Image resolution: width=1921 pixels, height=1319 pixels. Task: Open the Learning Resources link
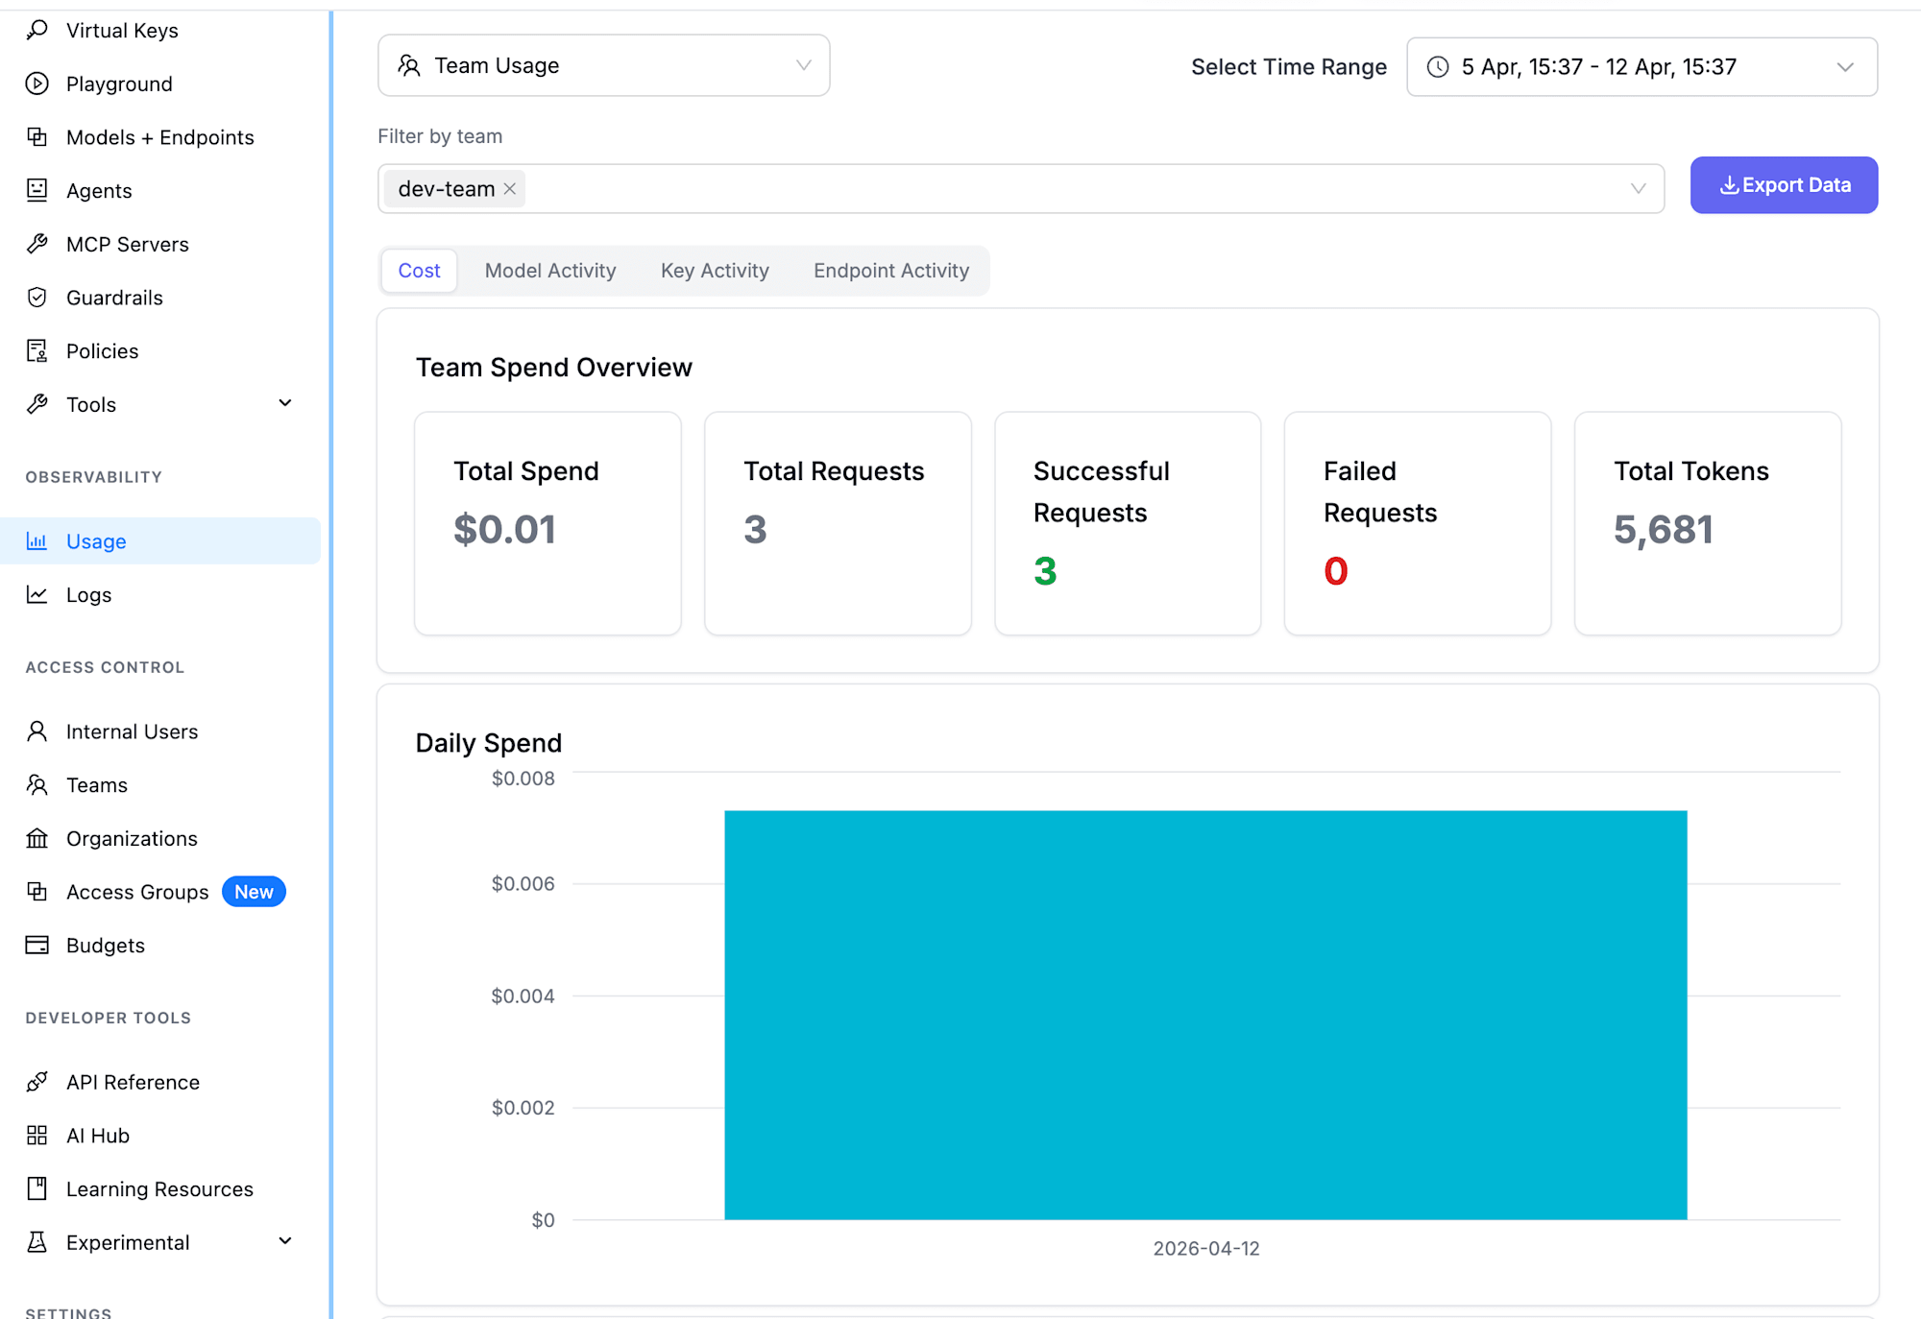point(159,1188)
